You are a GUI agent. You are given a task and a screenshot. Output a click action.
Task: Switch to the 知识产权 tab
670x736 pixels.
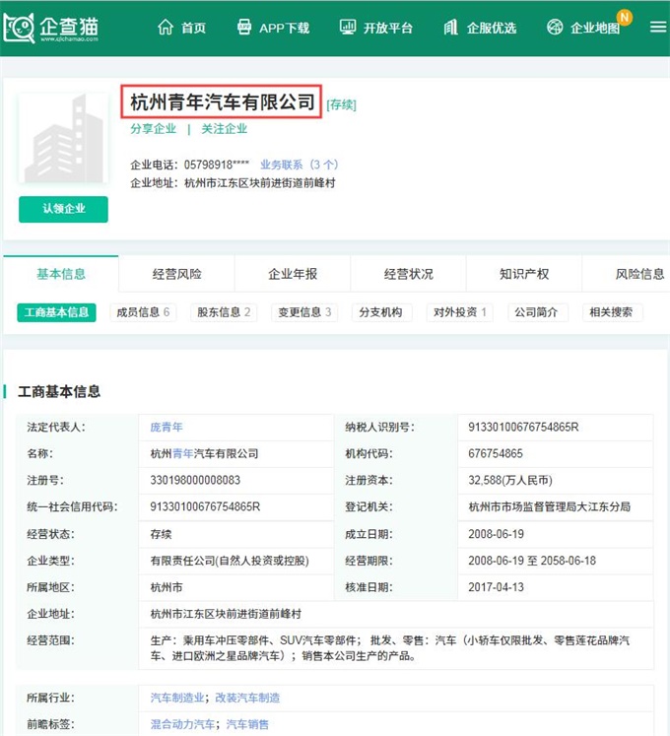[524, 274]
